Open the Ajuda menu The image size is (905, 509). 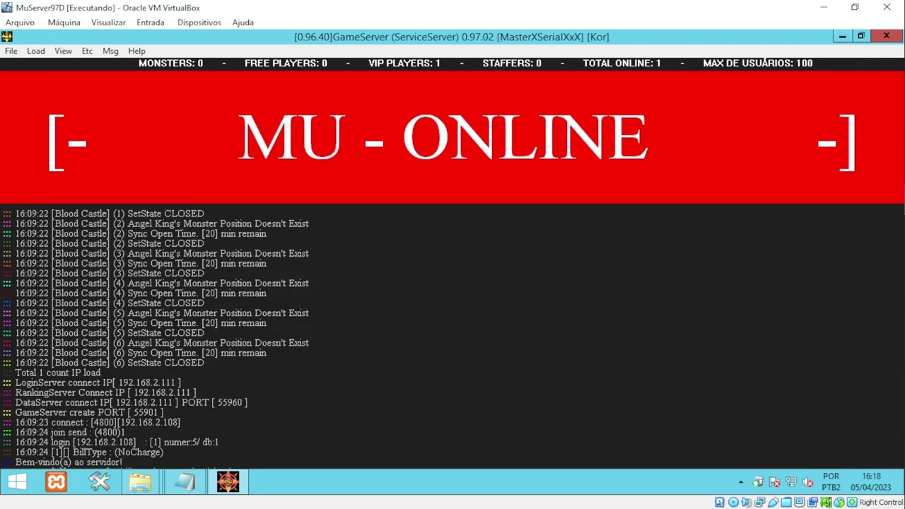tap(243, 23)
